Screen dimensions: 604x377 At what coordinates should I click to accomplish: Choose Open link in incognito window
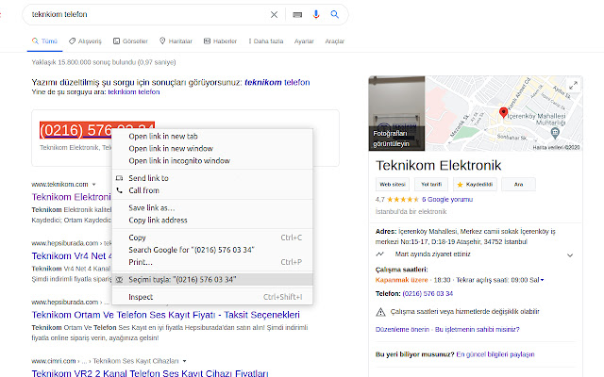(212, 161)
